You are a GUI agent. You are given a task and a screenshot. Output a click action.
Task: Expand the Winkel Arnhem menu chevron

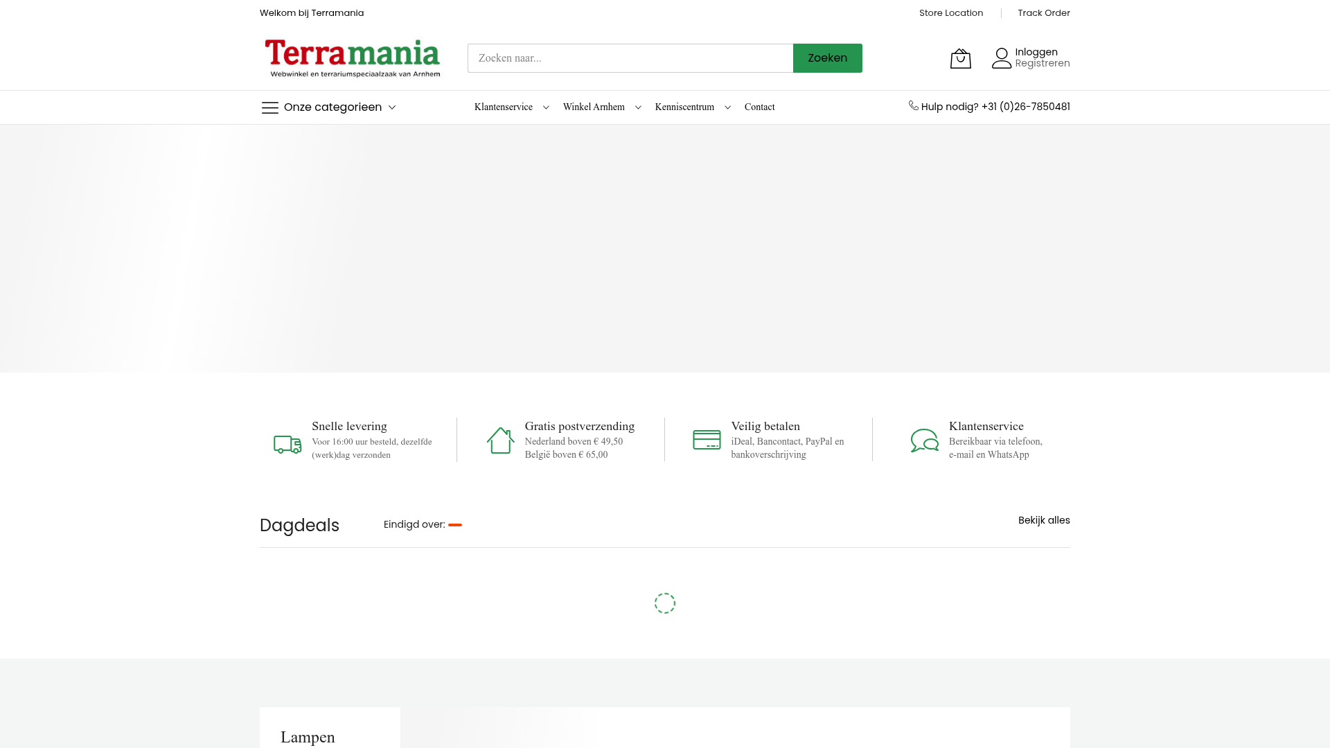tap(638, 107)
